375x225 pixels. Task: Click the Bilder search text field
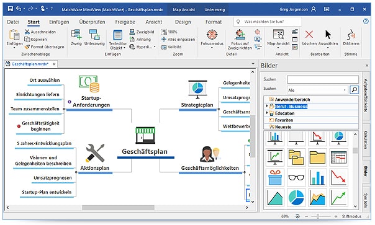[323, 79]
